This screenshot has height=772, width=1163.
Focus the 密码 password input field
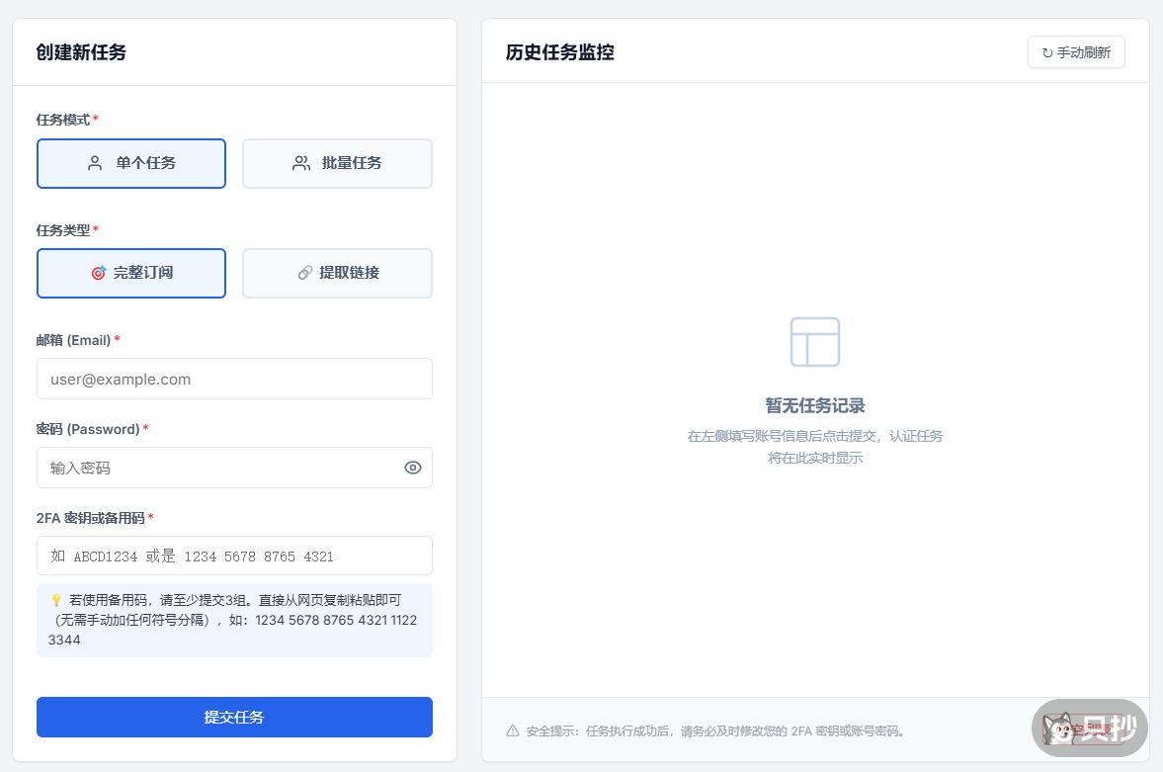tap(234, 468)
